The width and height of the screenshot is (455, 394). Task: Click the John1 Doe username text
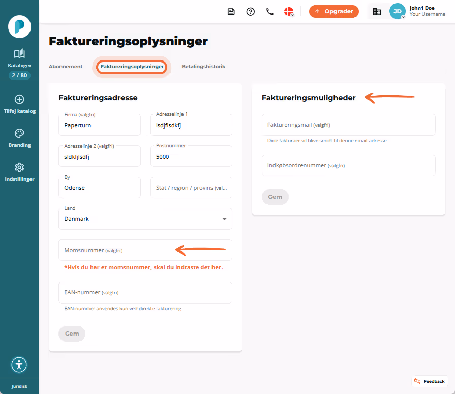pyautogui.click(x=422, y=8)
